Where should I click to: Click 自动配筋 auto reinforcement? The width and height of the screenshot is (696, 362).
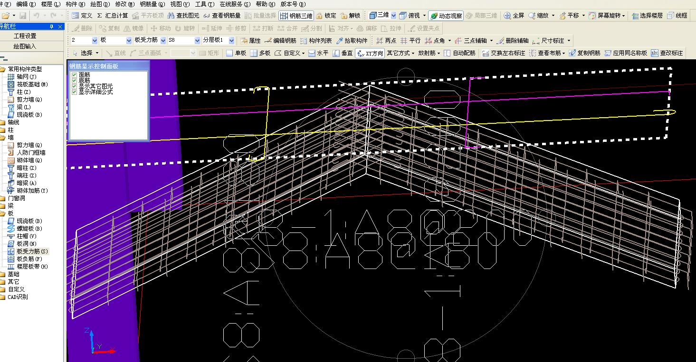[x=459, y=53]
